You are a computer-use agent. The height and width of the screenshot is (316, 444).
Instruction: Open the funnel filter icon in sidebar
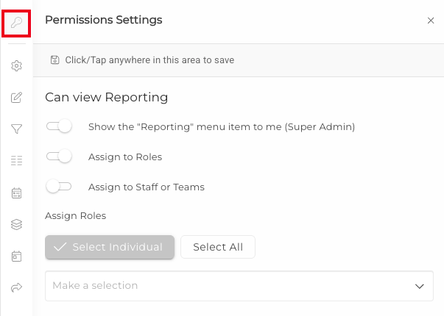point(16,129)
